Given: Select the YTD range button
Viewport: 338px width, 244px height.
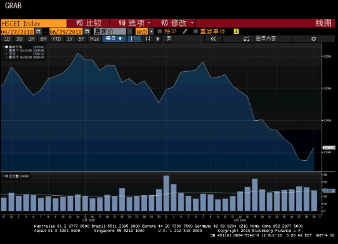Looking at the screenshot, I should coord(57,39).
